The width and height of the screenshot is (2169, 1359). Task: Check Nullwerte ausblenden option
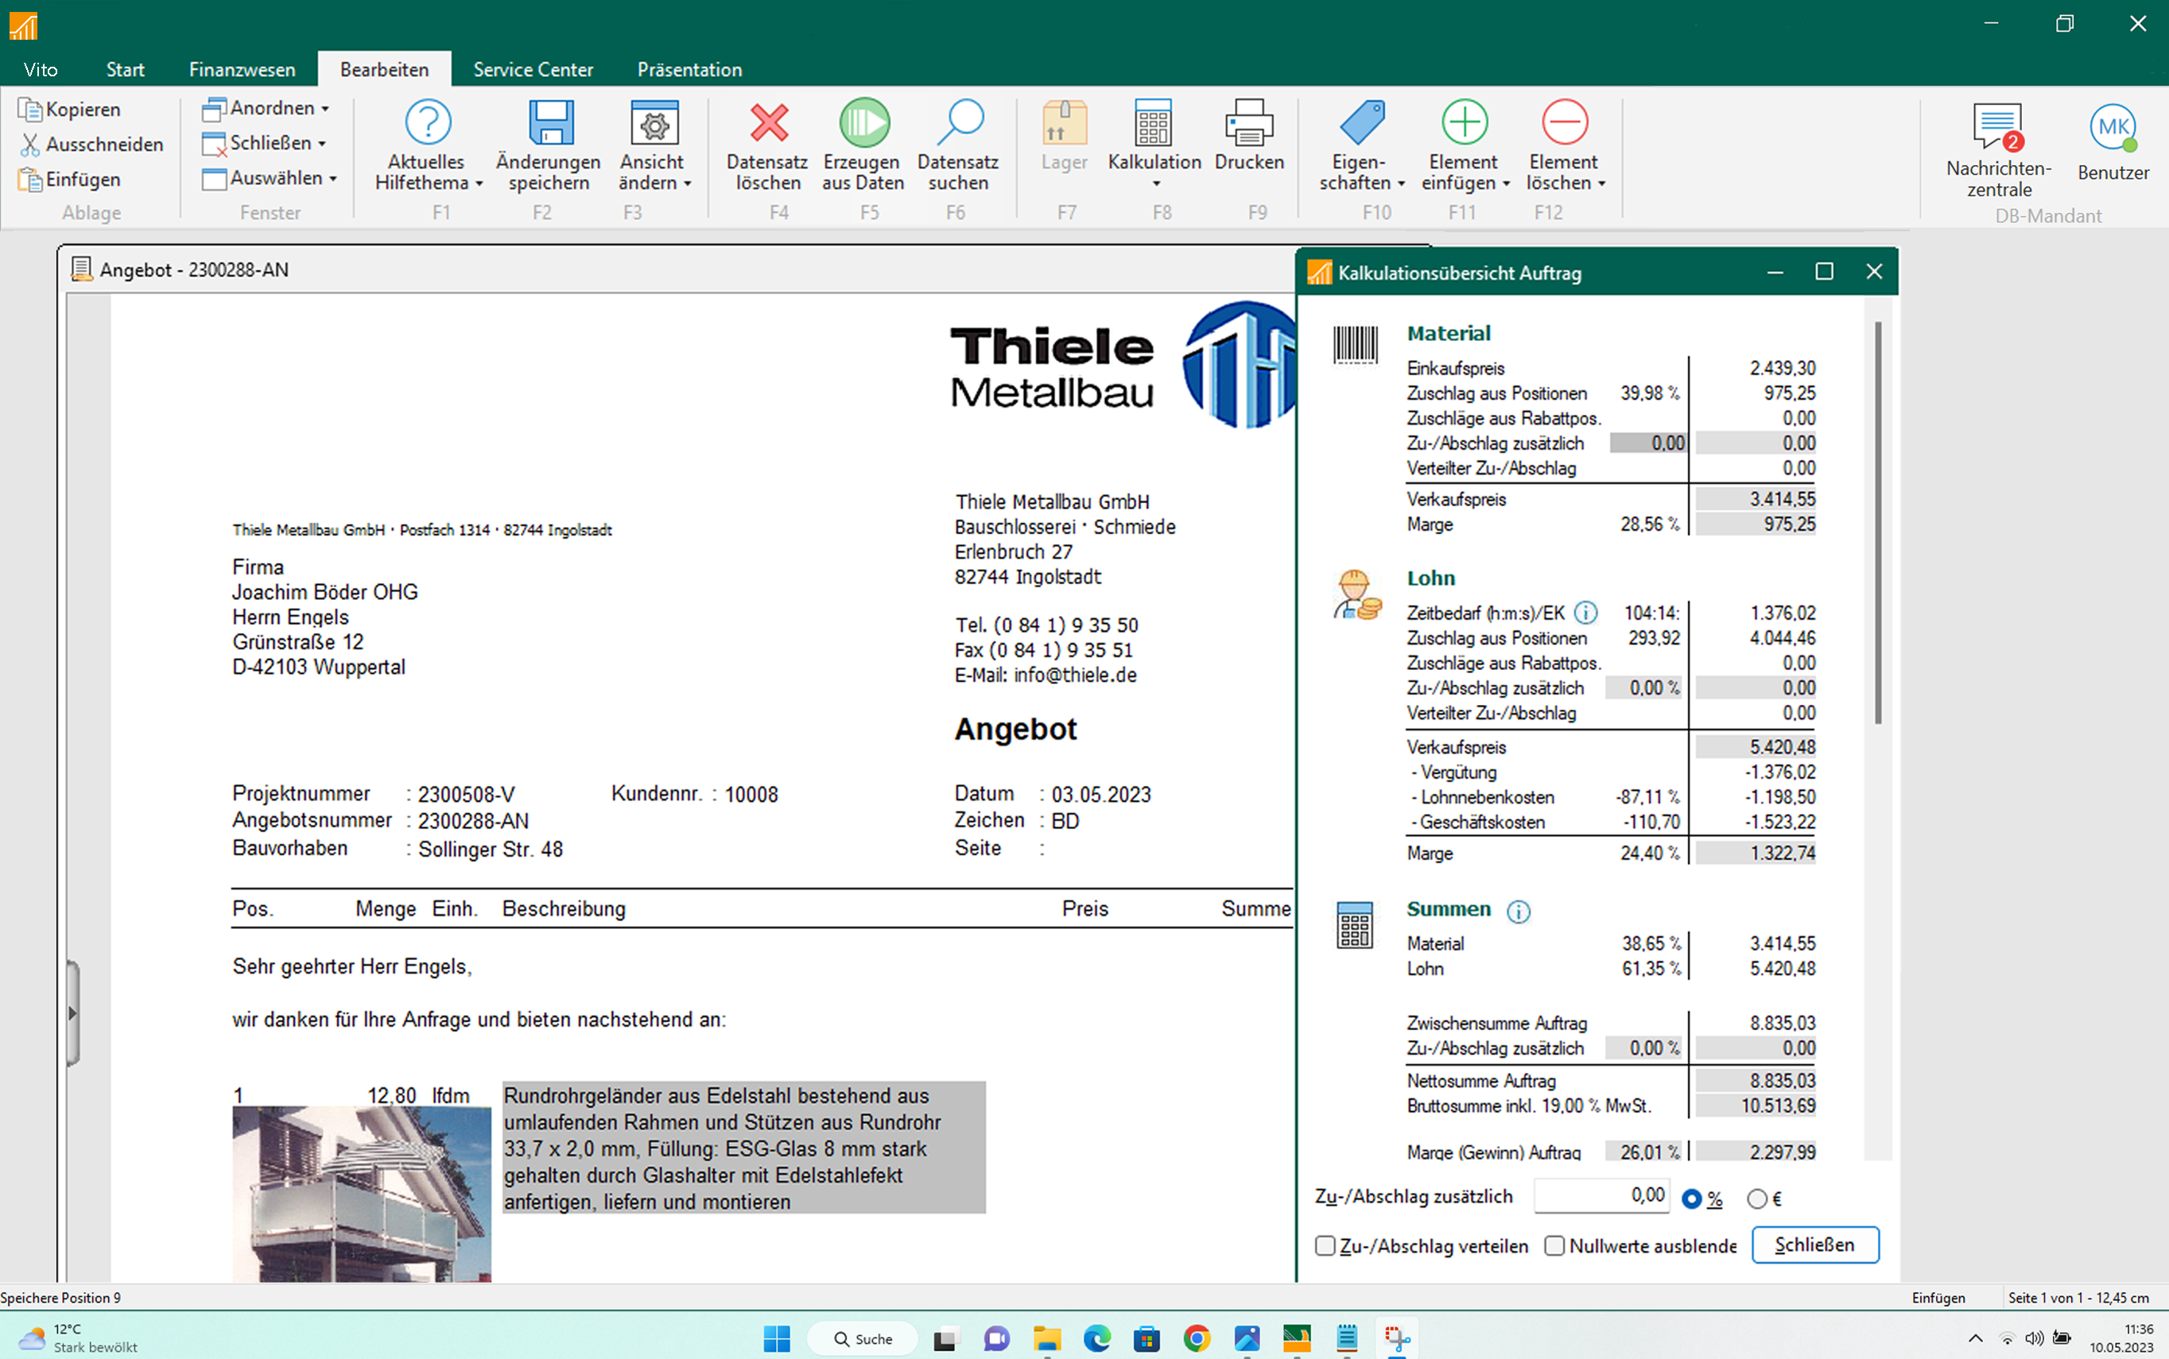(x=1554, y=1246)
